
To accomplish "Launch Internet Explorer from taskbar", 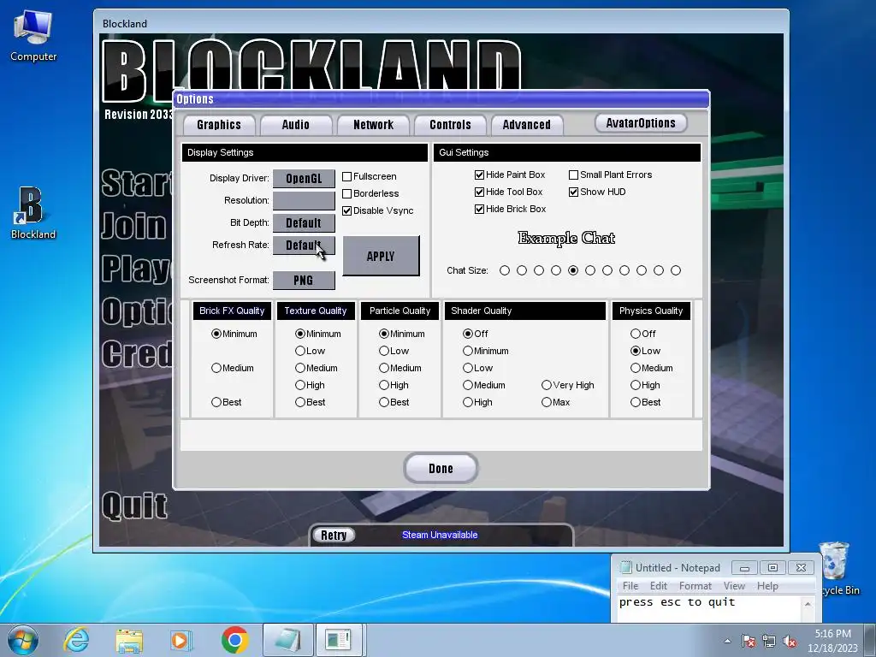I will pyautogui.click(x=76, y=640).
